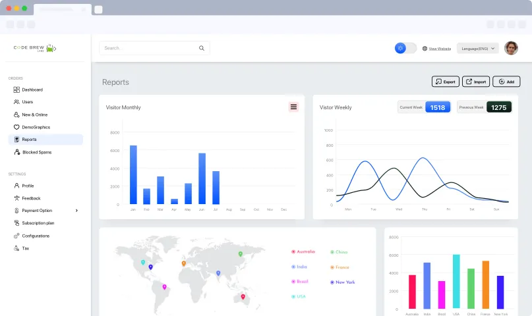Click the Configurations gear icon

point(16,236)
